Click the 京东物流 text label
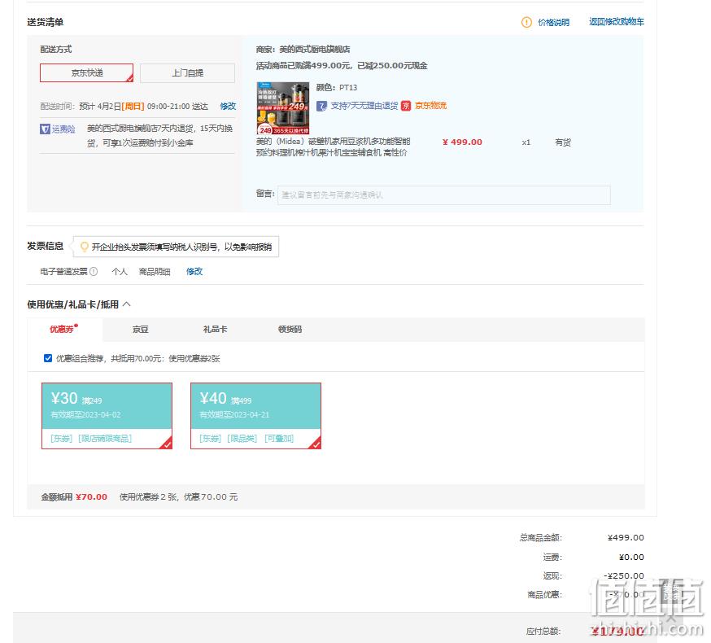 tap(431, 106)
